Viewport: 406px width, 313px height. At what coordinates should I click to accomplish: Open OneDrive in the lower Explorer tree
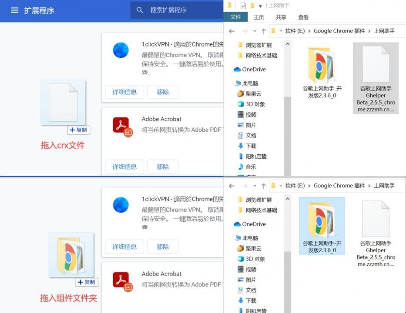[x=250, y=224]
